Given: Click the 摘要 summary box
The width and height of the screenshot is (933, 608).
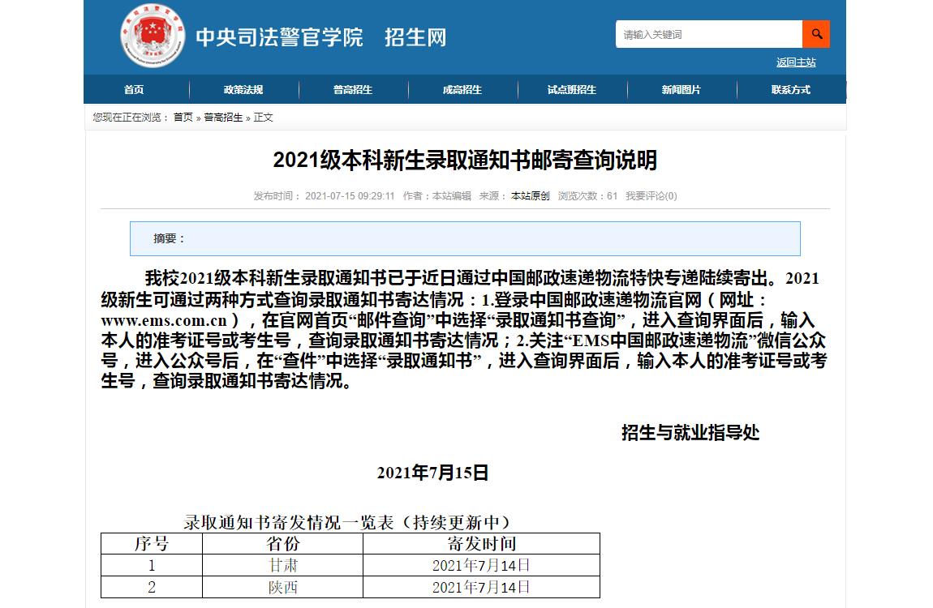Looking at the screenshot, I should pos(465,238).
